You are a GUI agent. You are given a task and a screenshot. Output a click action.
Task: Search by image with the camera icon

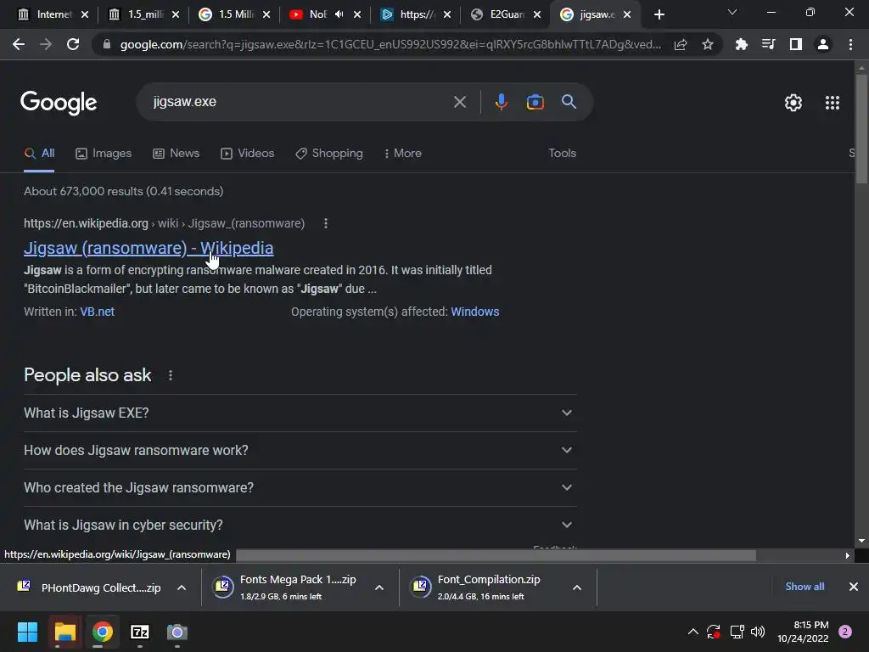point(535,102)
